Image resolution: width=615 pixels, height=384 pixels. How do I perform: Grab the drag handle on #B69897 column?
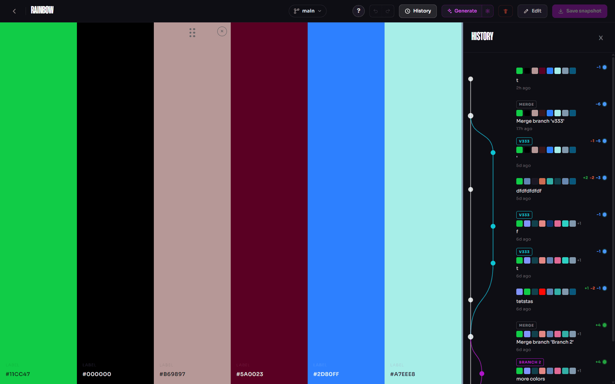pyautogui.click(x=192, y=33)
